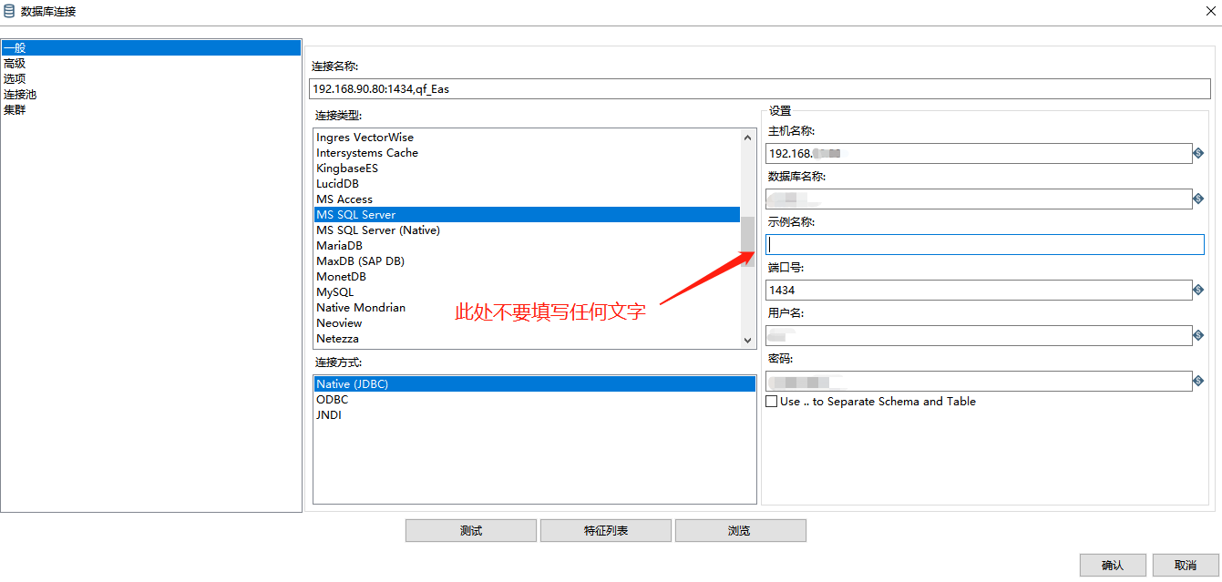Image resolution: width=1222 pixels, height=582 pixels.
Task: Select ODBC as the connection method
Action: tap(332, 399)
